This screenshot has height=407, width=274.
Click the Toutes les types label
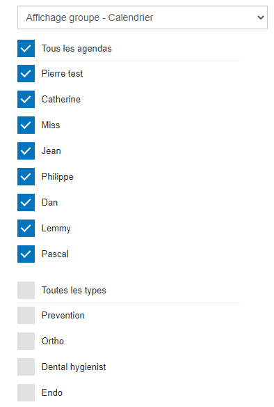tap(74, 291)
